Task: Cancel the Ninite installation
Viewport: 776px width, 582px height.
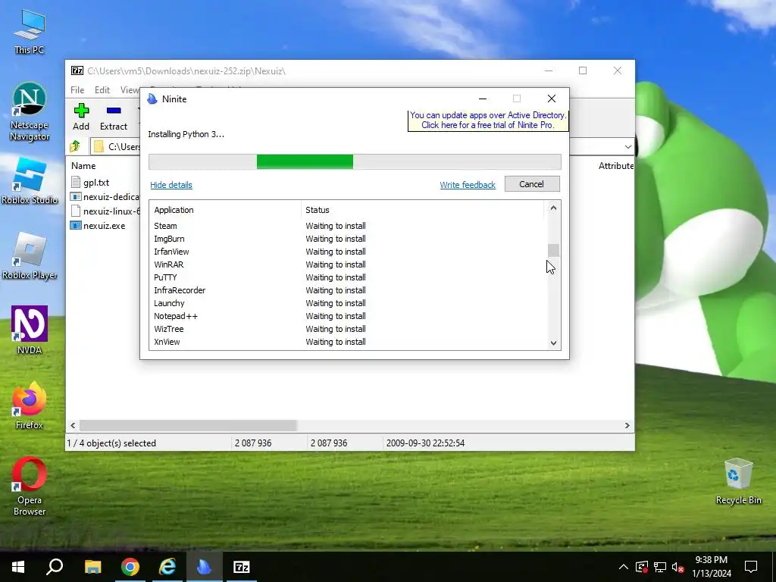Action: click(x=532, y=184)
